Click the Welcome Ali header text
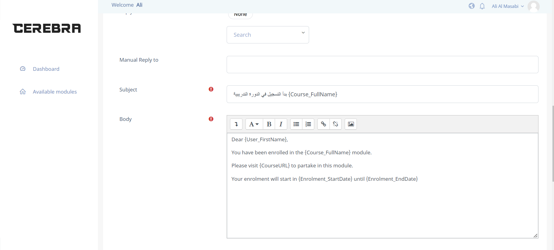554x250 pixels. click(x=127, y=5)
